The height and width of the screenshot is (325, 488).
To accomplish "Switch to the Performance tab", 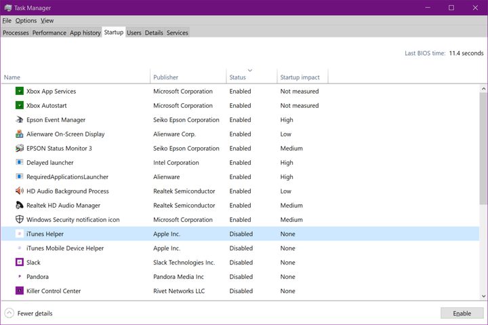I will (x=49, y=33).
